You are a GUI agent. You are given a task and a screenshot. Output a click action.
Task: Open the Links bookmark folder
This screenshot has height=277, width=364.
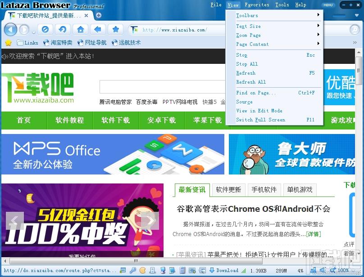click(x=27, y=43)
